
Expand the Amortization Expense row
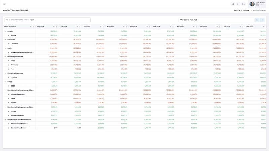tap(8, 124)
